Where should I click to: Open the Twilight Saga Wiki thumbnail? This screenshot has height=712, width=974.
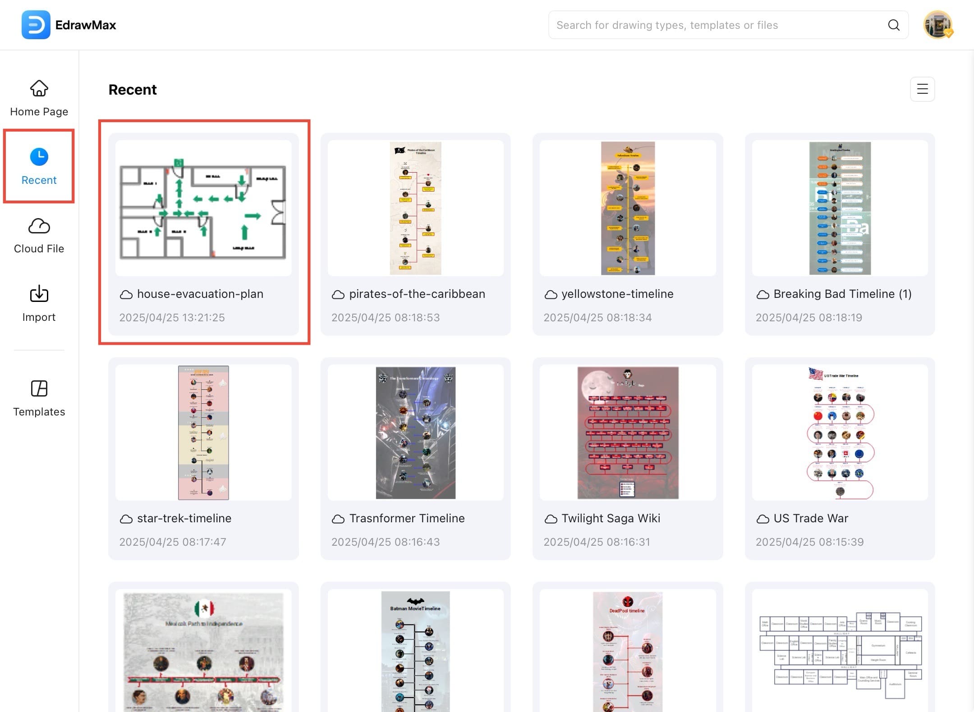628,433
